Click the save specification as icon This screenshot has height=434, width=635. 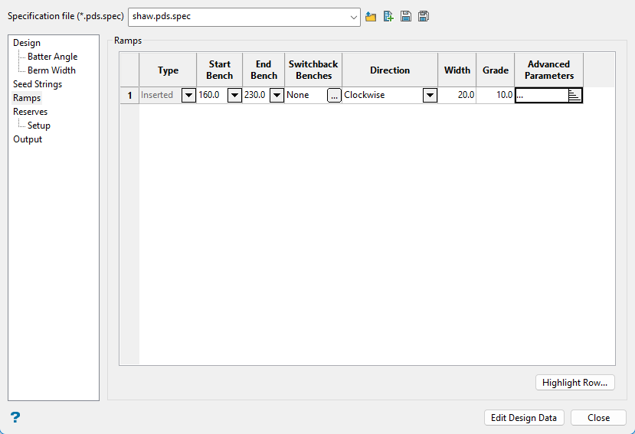(x=424, y=17)
